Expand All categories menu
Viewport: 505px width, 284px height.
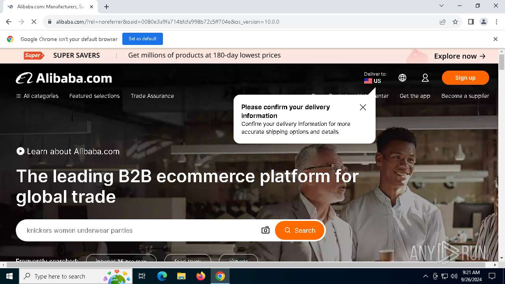click(x=37, y=96)
